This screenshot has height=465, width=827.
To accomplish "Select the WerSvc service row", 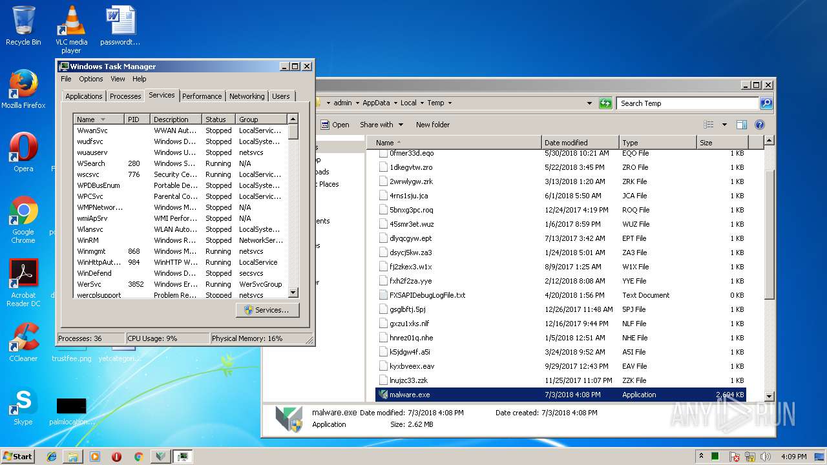I will 180,284.
